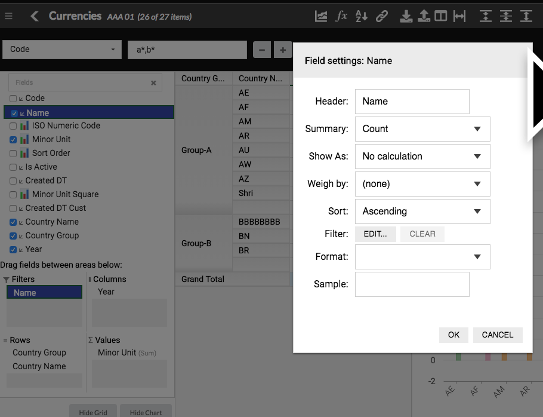The height and width of the screenshot is (417, 543).
Task: Click the A-Z sort icon
Action: click(x=362, y=16)
